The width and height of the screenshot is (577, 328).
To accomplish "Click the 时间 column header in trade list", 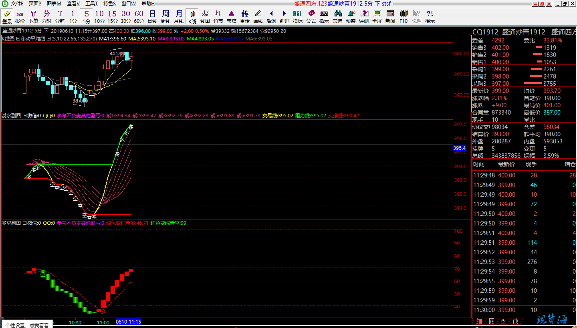I will coord(479,164).
